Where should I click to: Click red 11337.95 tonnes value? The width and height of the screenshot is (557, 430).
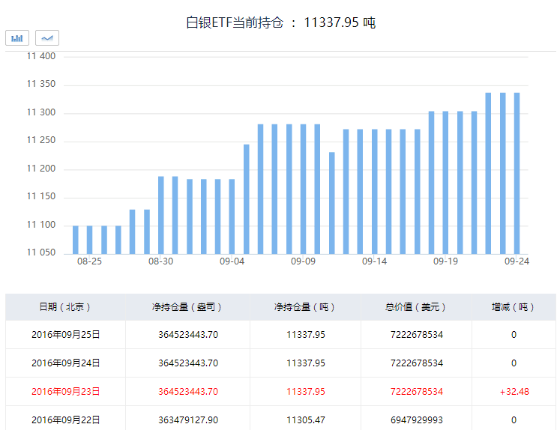click(306, 391)
